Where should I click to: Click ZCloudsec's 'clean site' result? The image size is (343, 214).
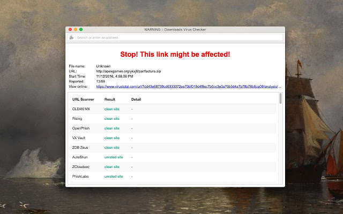pyautogui.click(x=112, y=166)
